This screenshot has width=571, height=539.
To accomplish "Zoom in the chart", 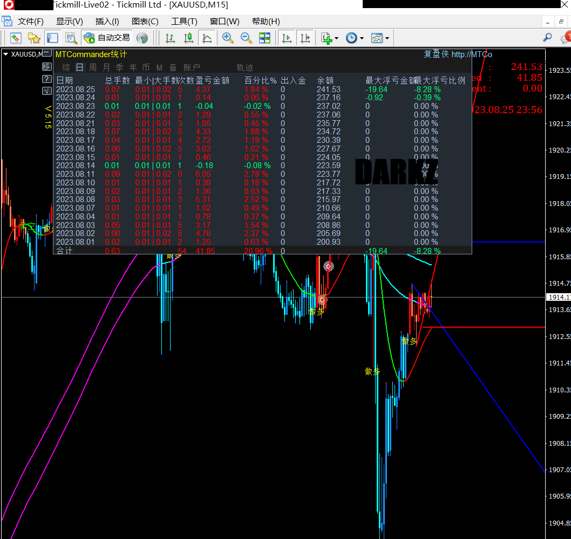I will pyautogui.click(x=228, y=38).
